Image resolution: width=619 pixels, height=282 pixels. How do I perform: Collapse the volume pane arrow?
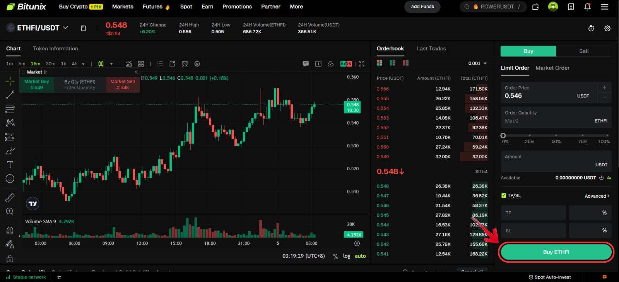19,235
